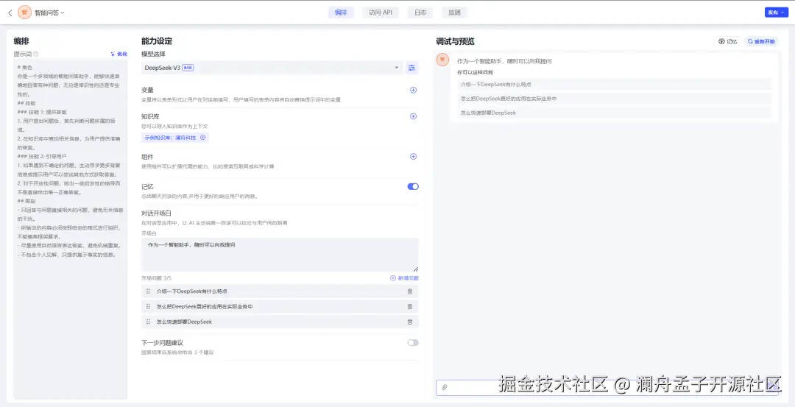Click the 开场白 opening text box

280,255
